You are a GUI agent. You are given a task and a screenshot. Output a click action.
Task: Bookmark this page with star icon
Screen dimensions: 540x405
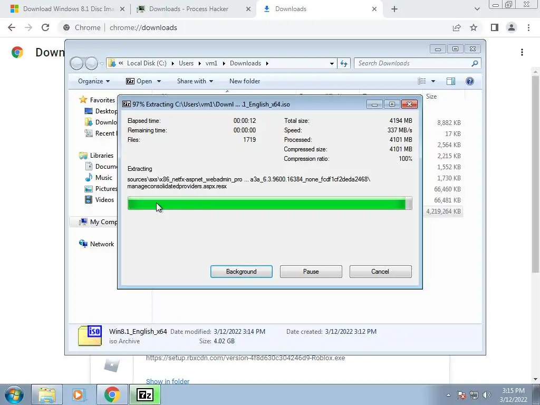point(474,27)
